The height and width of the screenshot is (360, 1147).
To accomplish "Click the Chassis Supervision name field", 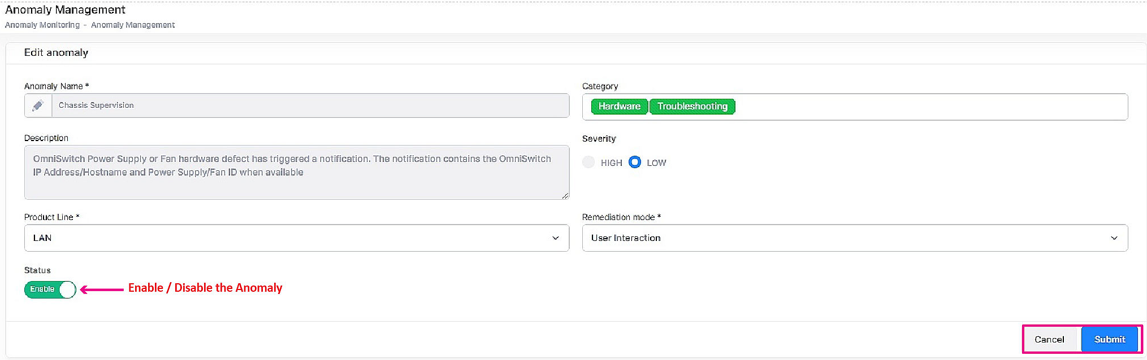I will click(310, 106).
